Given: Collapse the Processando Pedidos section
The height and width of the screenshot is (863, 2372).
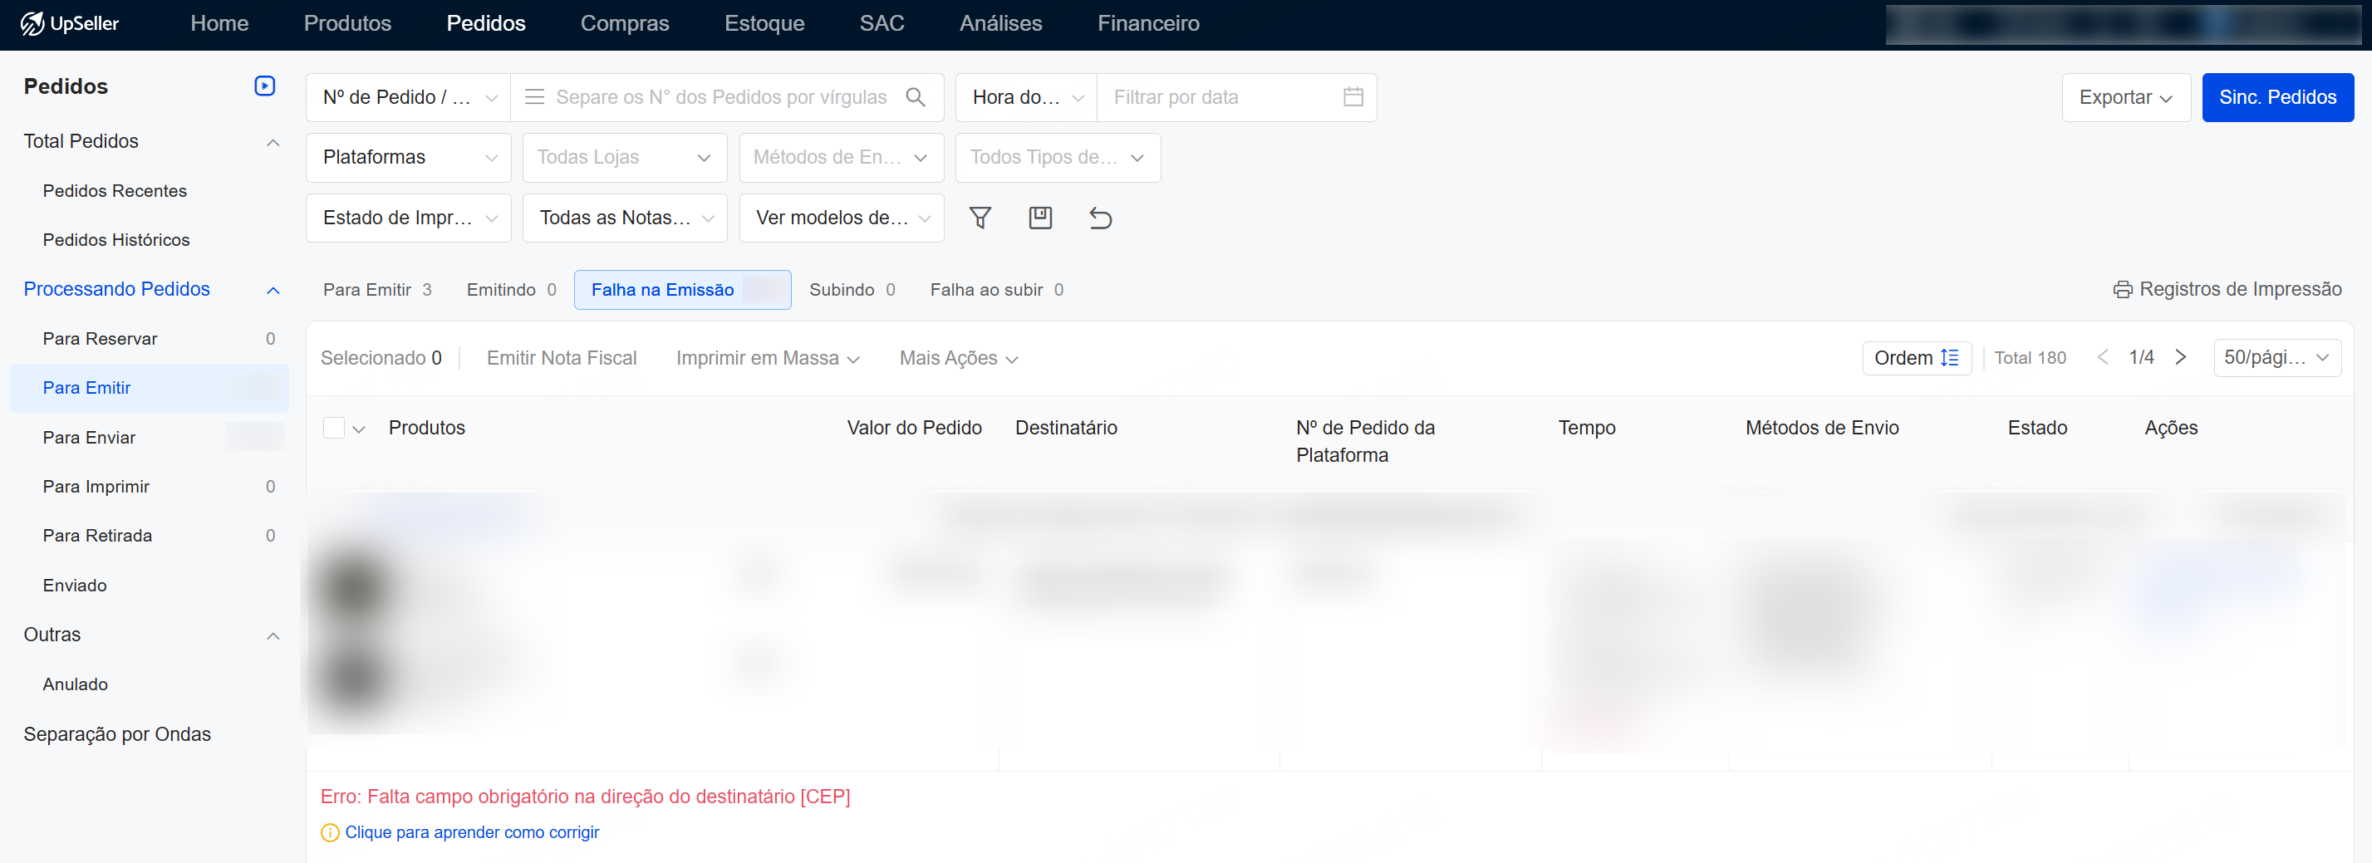Looking at the screenshot, I should coord(273,290).
